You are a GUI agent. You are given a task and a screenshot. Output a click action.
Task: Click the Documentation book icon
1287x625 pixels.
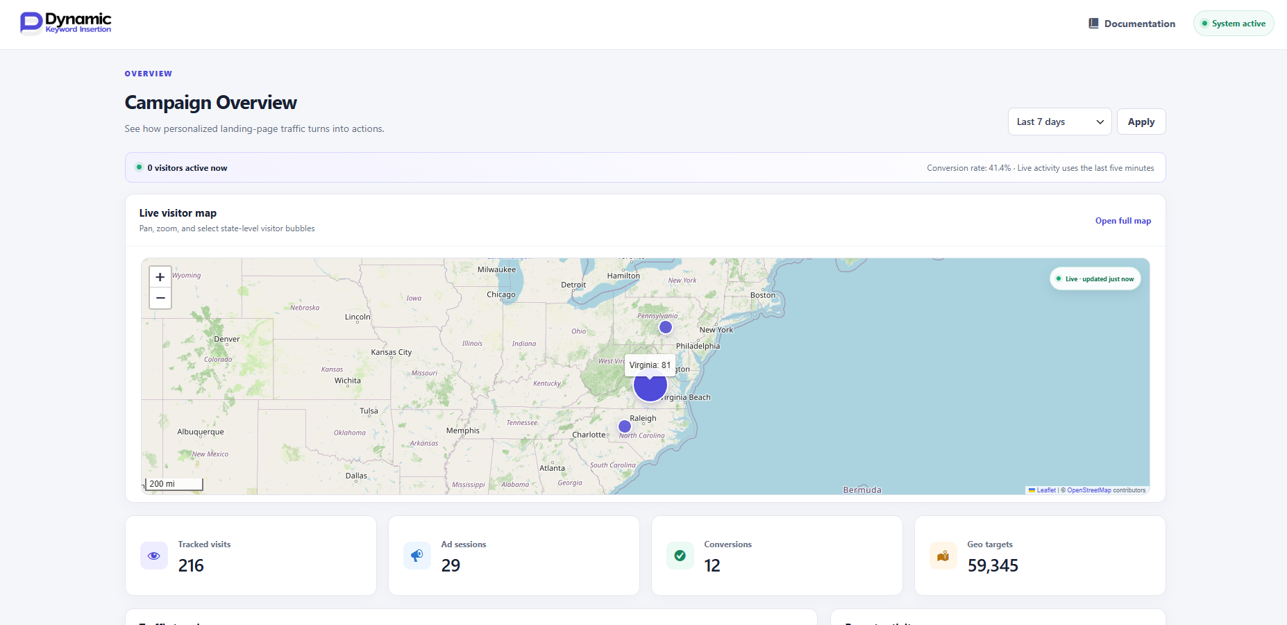coord(1093,24)
